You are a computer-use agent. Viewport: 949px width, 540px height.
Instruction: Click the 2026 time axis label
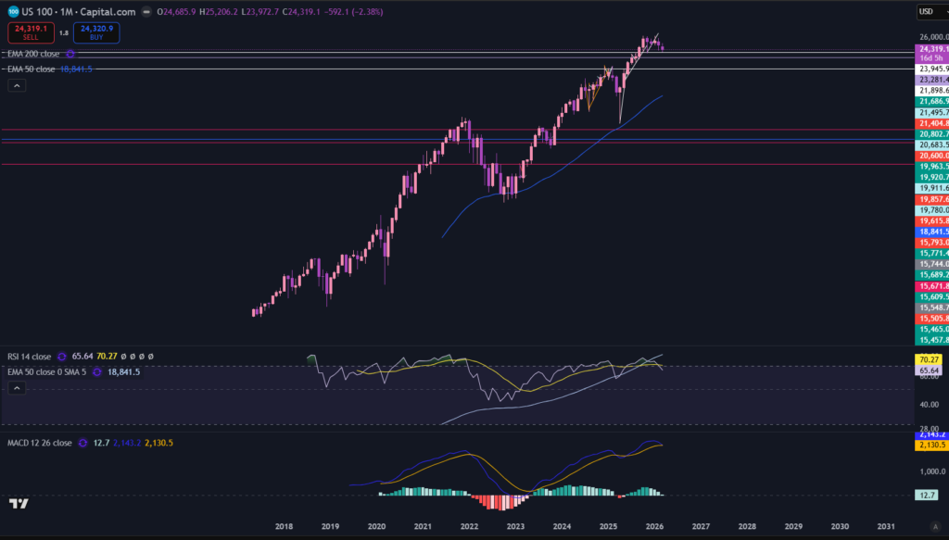pyautogui.click(x=654, y=527)
